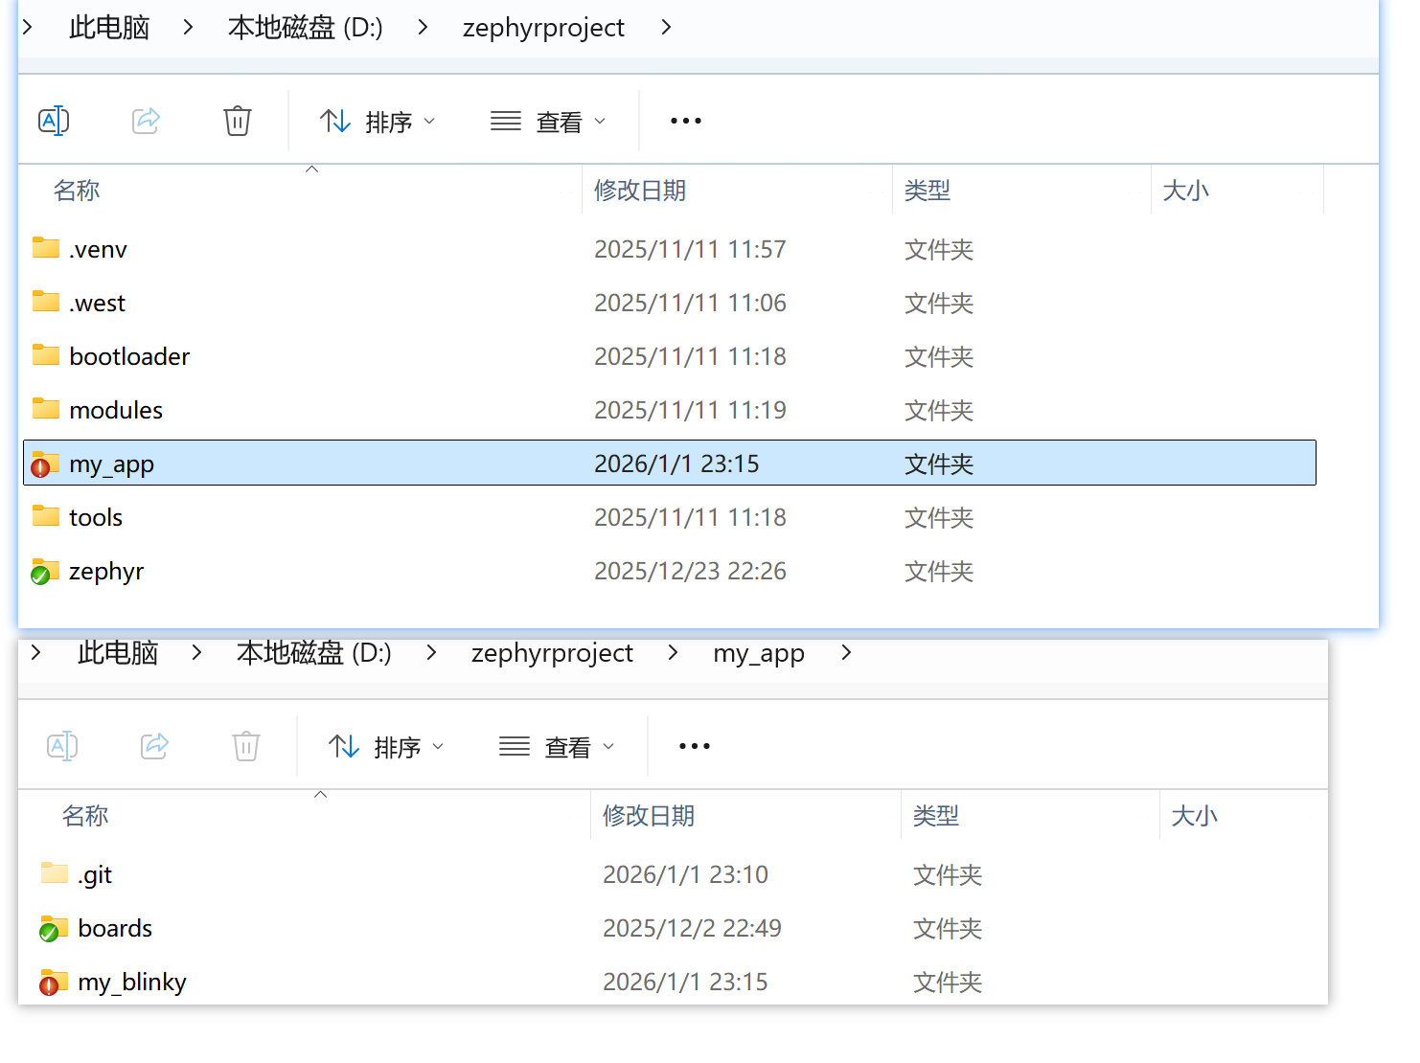Click the share icon in upper toolbar

tap(146, 121)
